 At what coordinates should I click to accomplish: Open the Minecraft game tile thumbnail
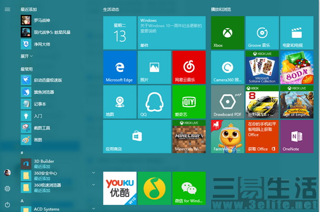point(189,136)
